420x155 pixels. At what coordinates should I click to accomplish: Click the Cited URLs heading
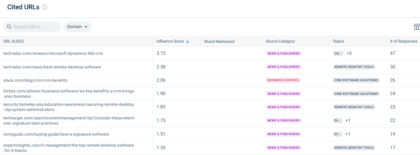(x=23, y=7)
